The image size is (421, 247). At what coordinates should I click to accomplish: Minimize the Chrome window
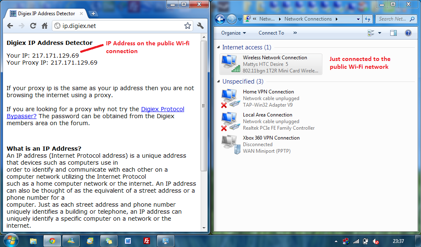tap(173, 4)
